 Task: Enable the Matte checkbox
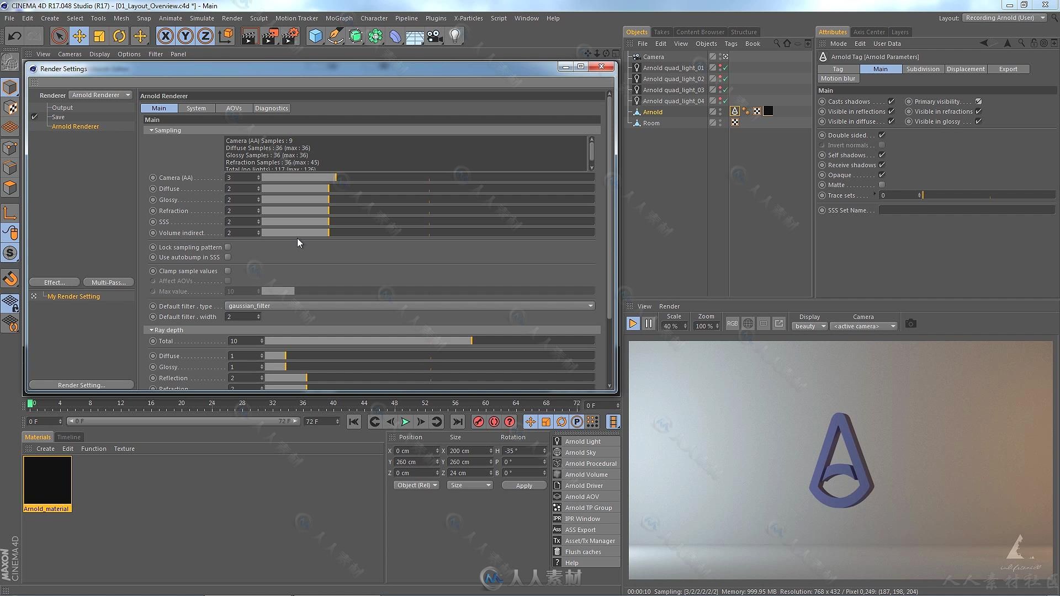click(x=882, y=185)
